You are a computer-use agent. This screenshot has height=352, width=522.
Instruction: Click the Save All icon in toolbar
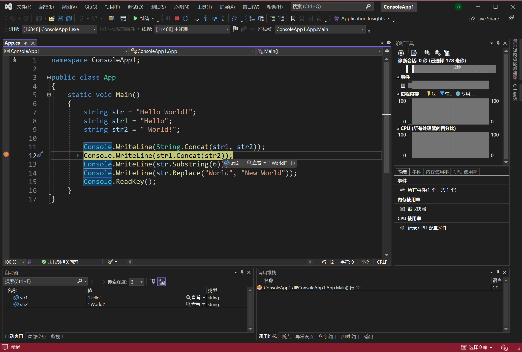tap(69, 18)
